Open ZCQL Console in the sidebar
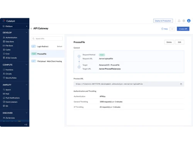 [10, 58]
